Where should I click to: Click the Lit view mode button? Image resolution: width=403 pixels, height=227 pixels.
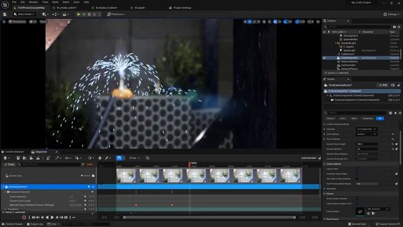[33, 21]
